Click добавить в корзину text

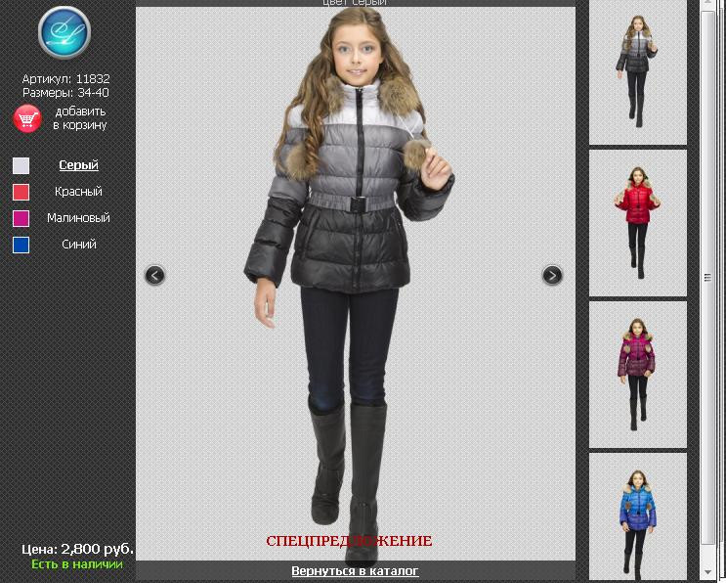[80, 118]
